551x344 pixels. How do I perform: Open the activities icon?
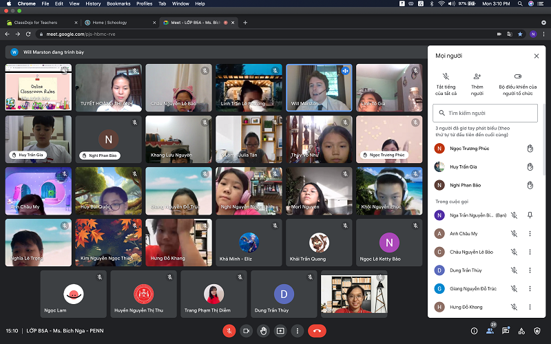[x=522, y=331]
